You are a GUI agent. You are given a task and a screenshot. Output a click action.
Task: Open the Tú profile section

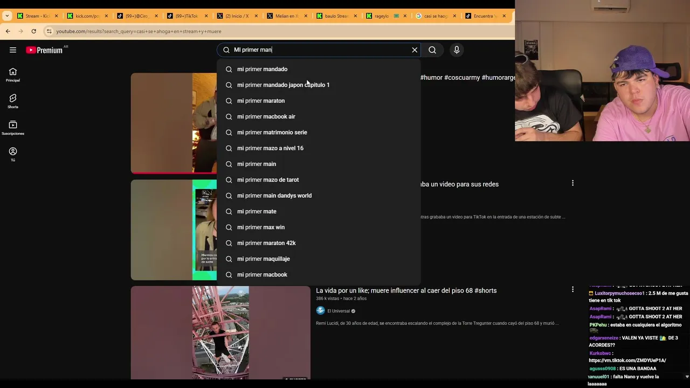(x=13, y=154)
